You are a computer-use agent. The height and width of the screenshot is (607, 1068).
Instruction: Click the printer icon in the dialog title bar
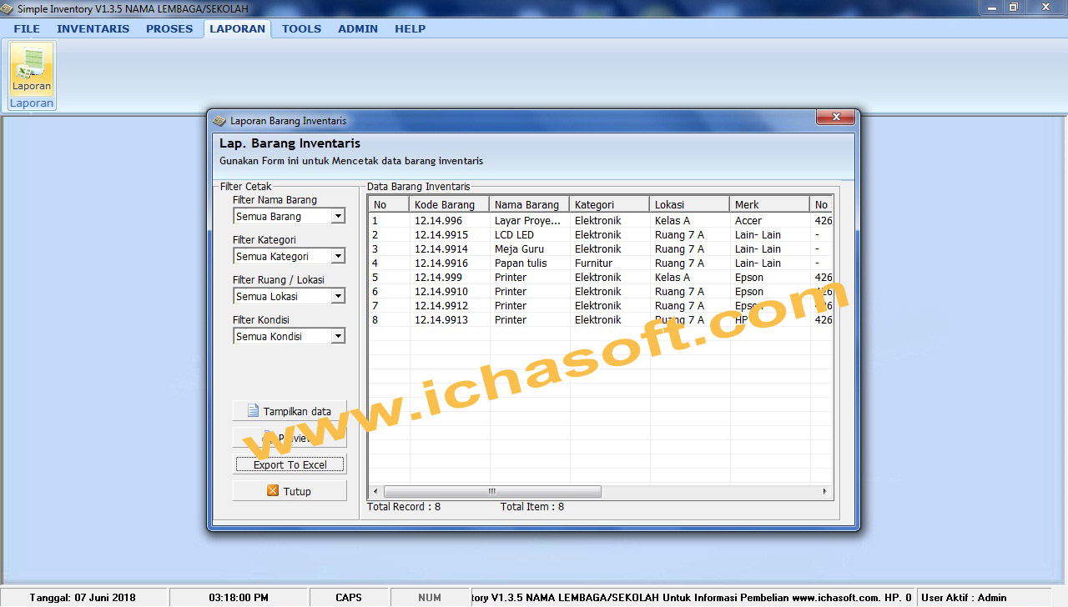pyautogui.click(x=219, y=120)
